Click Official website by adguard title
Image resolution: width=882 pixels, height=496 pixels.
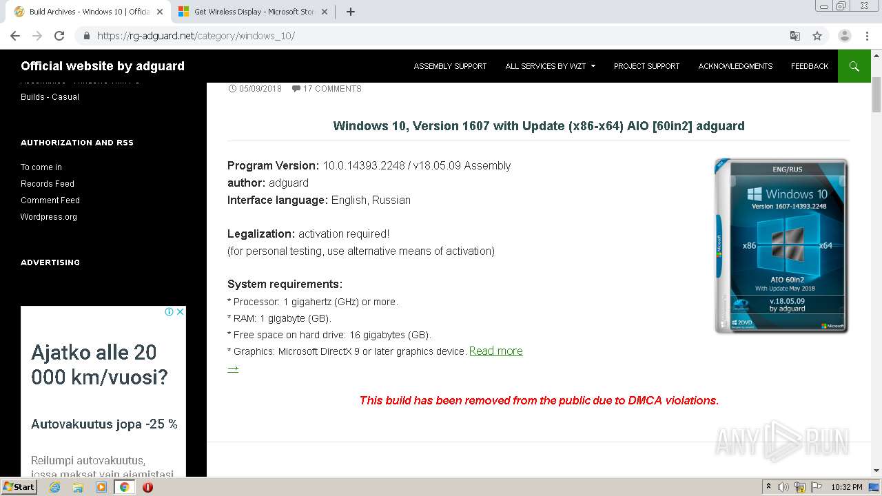coord(103,66)
